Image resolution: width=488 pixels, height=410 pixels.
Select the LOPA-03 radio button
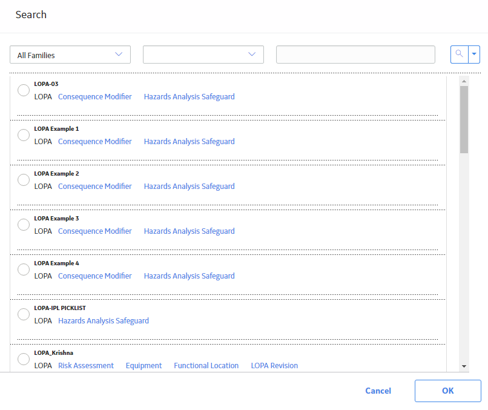pos(24,90)
